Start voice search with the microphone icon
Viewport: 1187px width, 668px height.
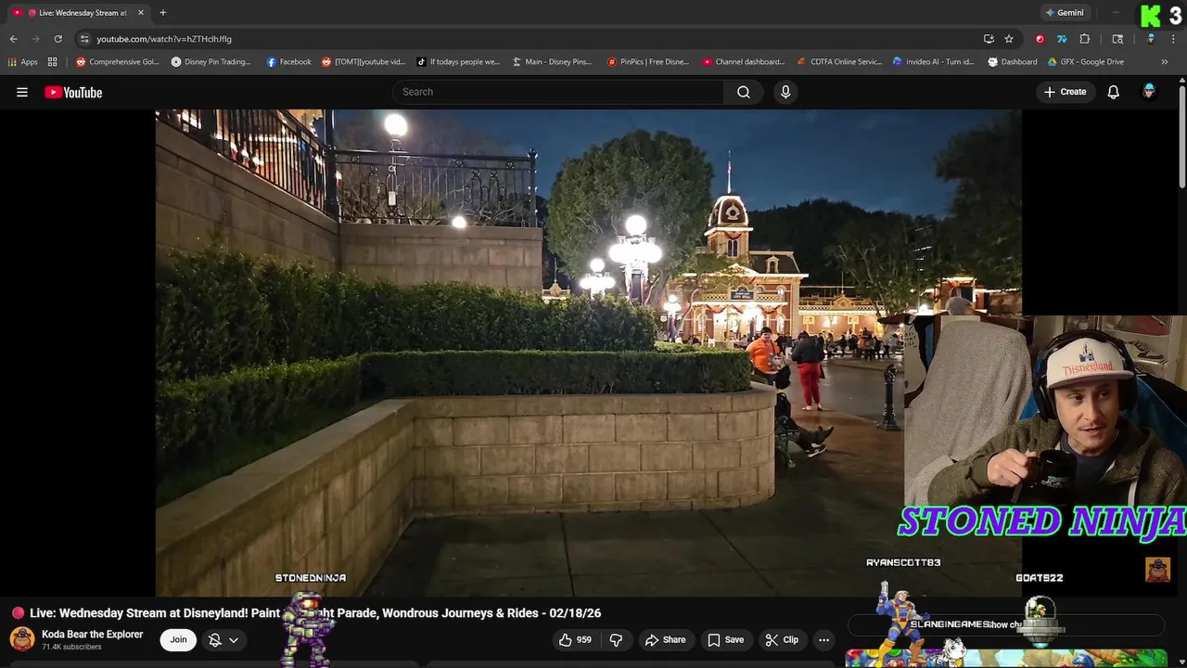tap(785, 92)
